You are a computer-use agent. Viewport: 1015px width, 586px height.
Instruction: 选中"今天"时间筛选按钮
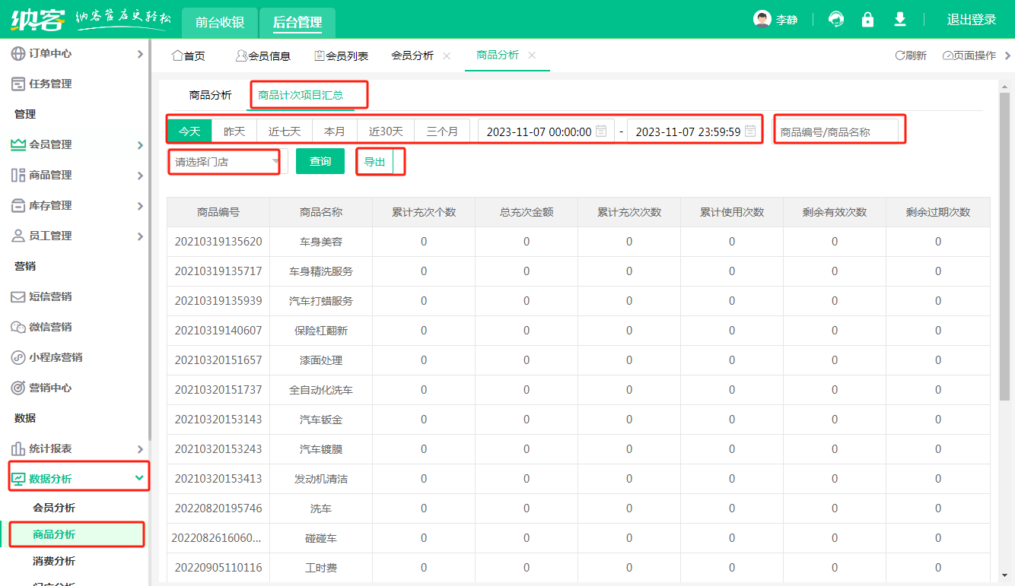(189, 131)
